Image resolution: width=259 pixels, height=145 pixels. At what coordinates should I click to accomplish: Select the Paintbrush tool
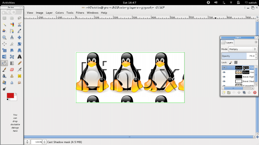4,70
